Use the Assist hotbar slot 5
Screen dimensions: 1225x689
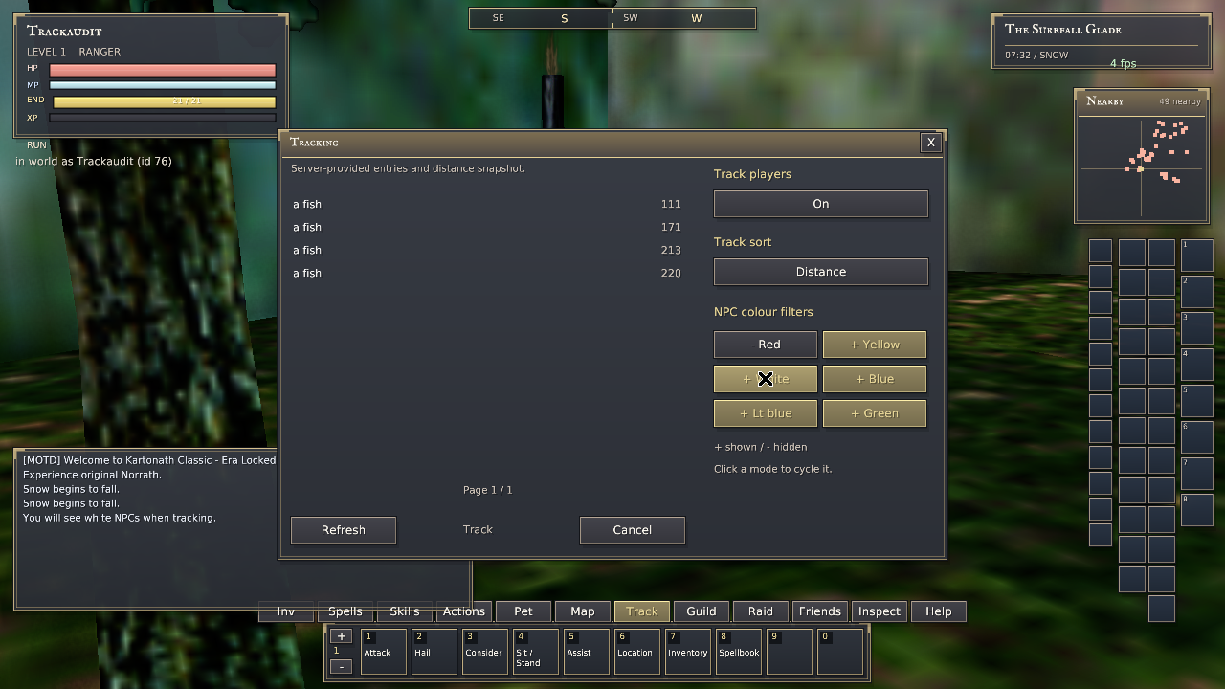(587, 652)
